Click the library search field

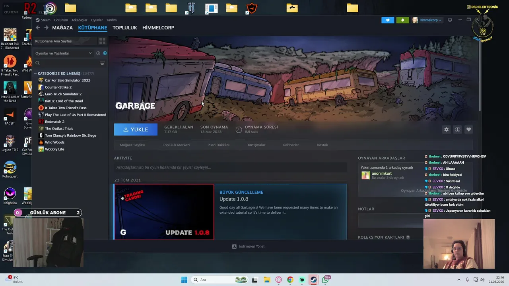point(66,63)
